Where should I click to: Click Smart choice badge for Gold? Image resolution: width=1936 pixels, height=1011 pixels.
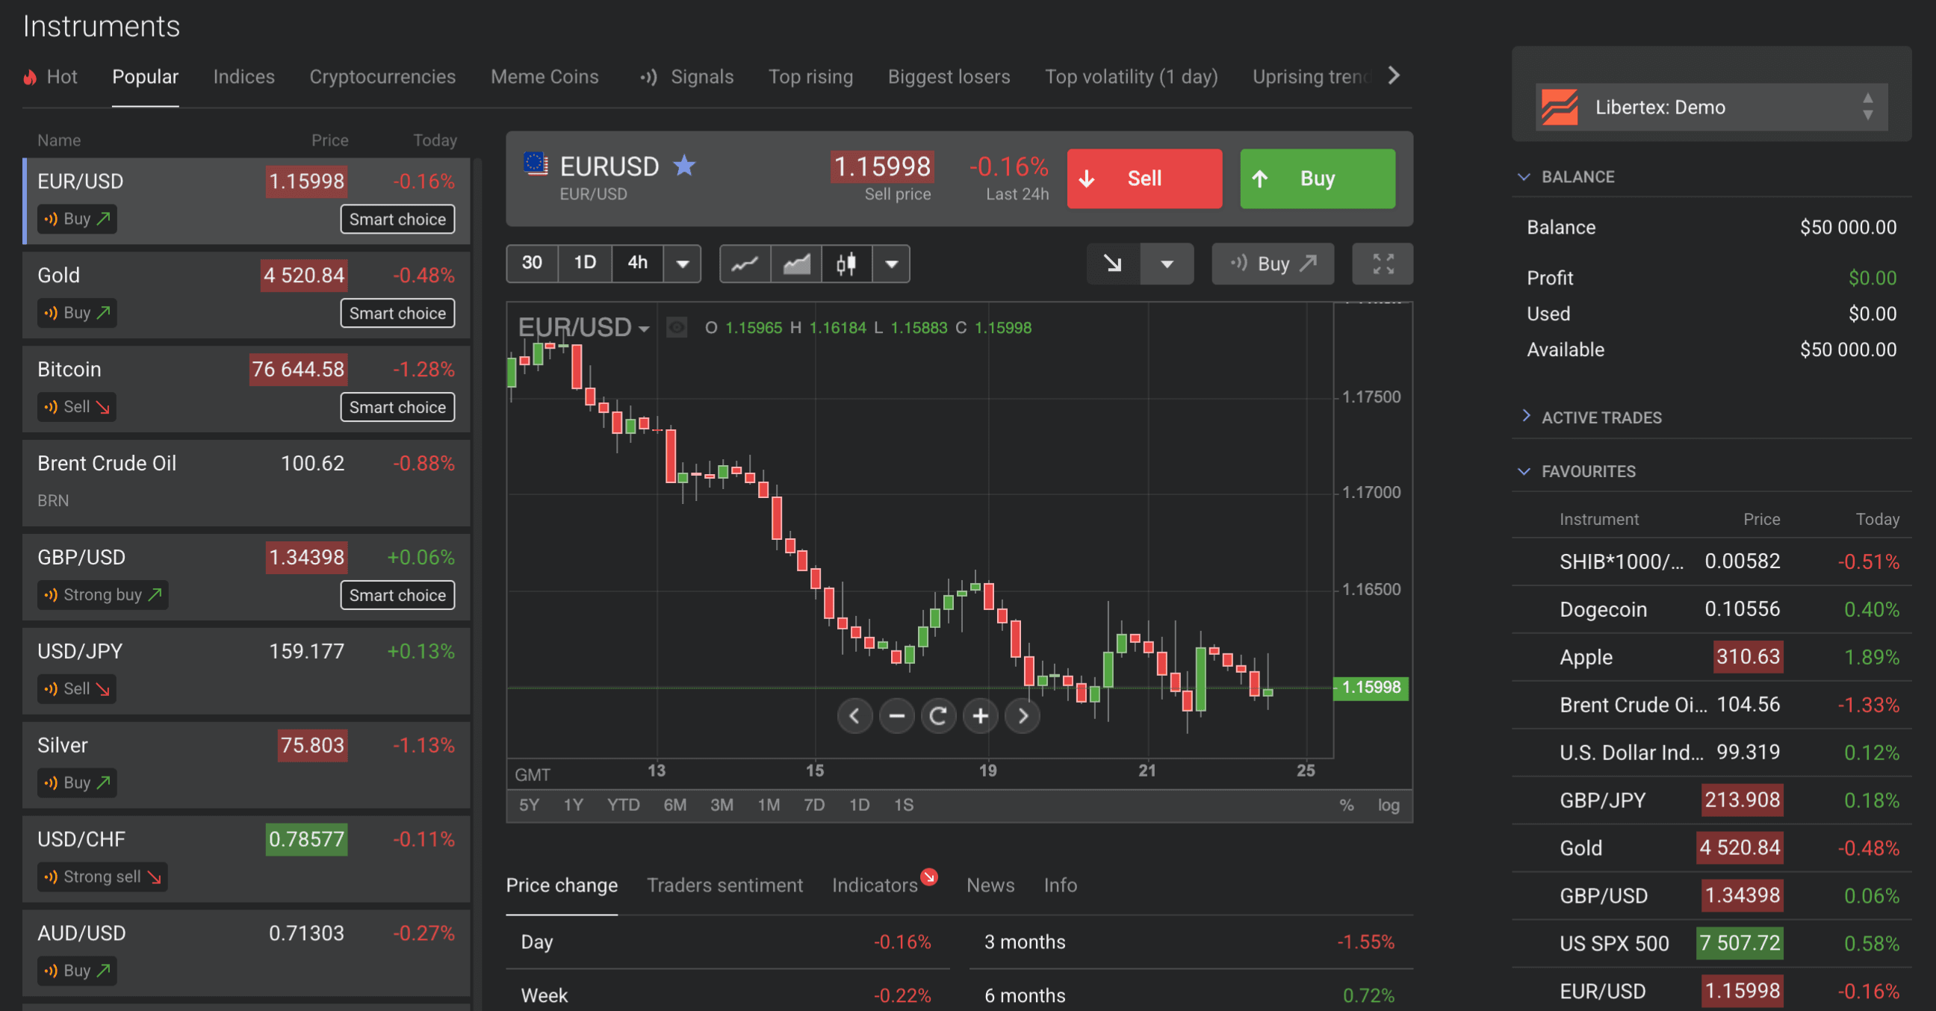(x=397, y=313)
